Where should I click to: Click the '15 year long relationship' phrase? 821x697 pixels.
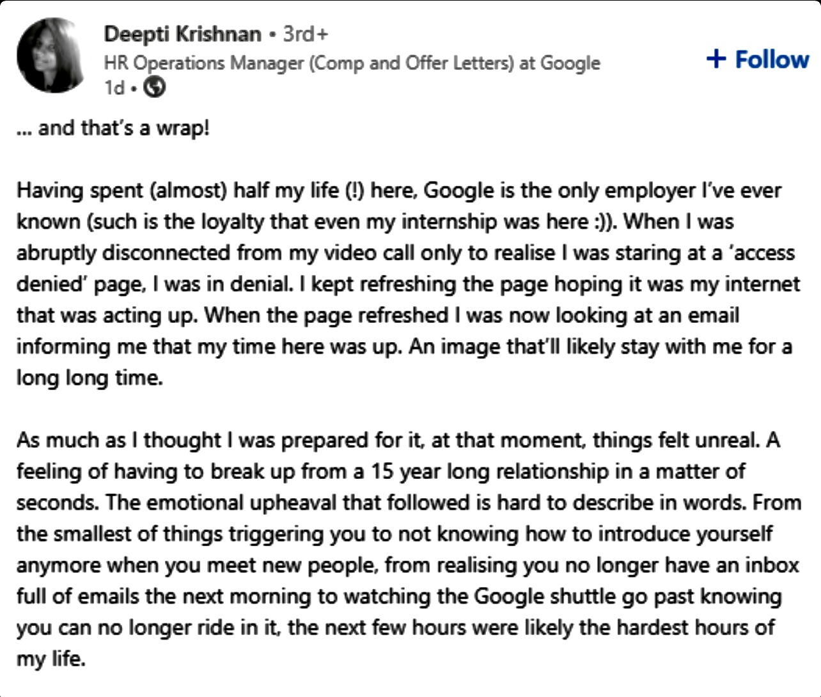[490, 471]
